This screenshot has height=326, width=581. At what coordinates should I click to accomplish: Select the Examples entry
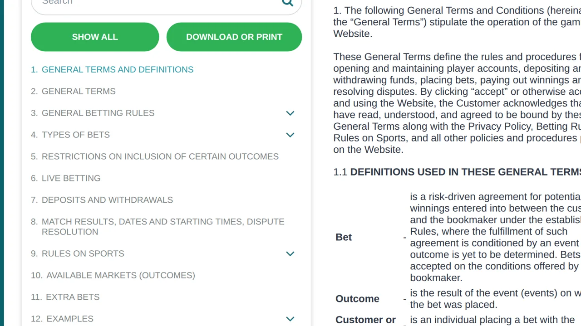pos(62,319)
